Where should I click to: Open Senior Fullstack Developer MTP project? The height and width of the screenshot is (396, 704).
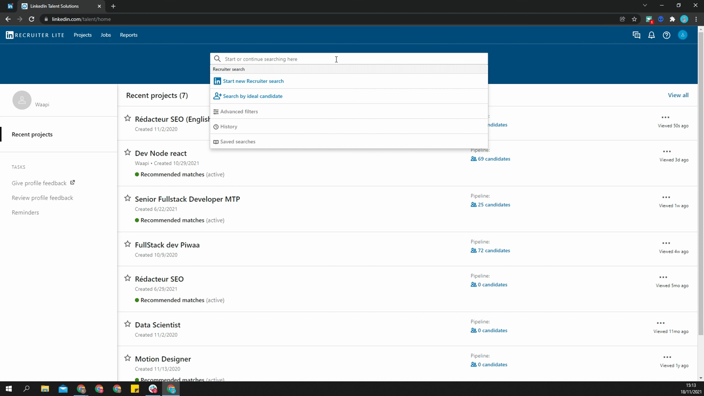187,199
